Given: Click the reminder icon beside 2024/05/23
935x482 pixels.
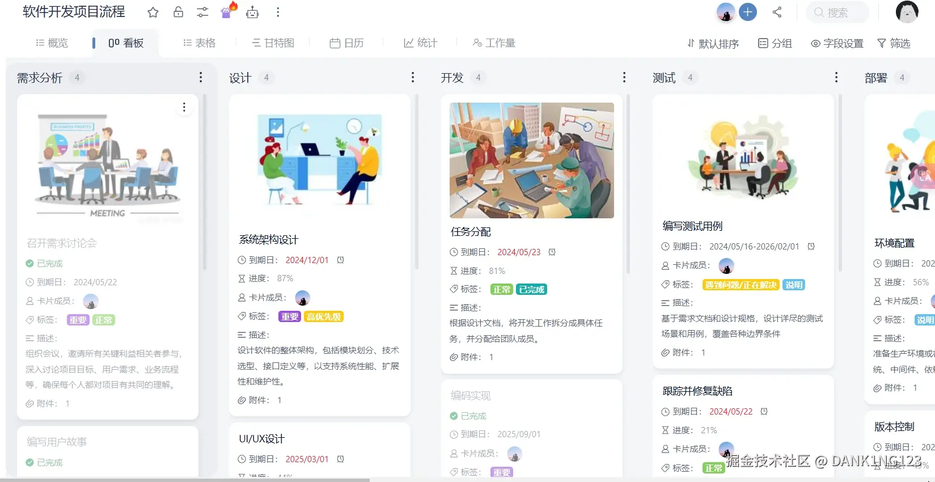Looking at the screenshot, I should [552, 252].
